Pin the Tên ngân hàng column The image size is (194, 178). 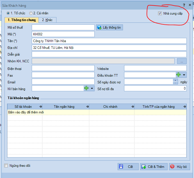(88, 107)
